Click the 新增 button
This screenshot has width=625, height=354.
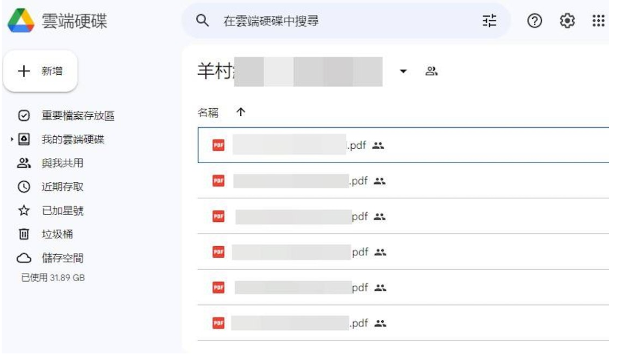click(x=41, y=71)
